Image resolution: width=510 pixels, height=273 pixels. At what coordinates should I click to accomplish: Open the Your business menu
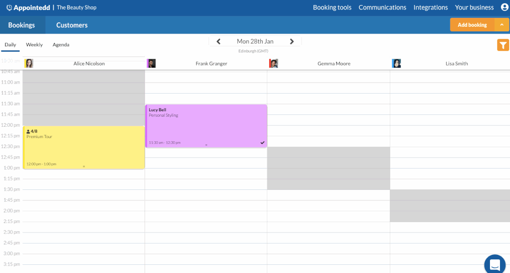click(x=474, y=8)
